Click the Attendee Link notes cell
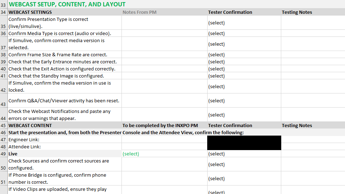This screenshot has height=194, width=345. (x=164, y=147)
